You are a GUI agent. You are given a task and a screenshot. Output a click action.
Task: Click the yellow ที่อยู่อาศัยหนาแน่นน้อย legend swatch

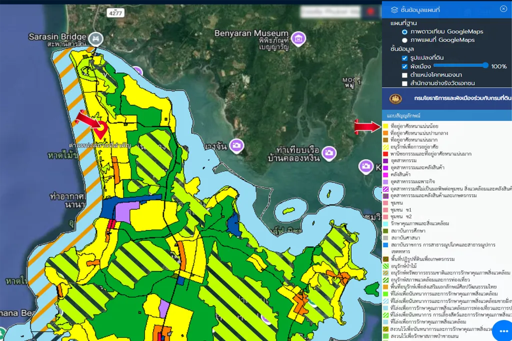385,126
